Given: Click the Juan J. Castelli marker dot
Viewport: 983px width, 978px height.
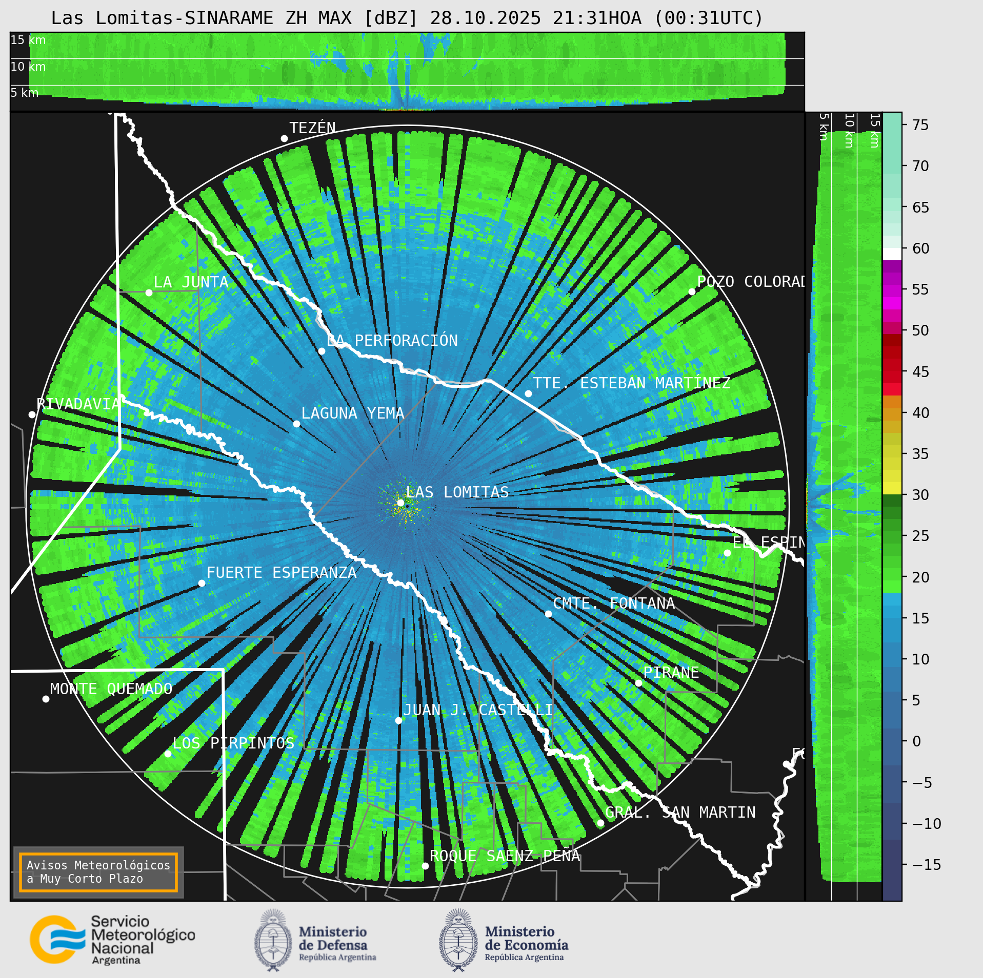Looking at the screenshot, I should 398,720.
